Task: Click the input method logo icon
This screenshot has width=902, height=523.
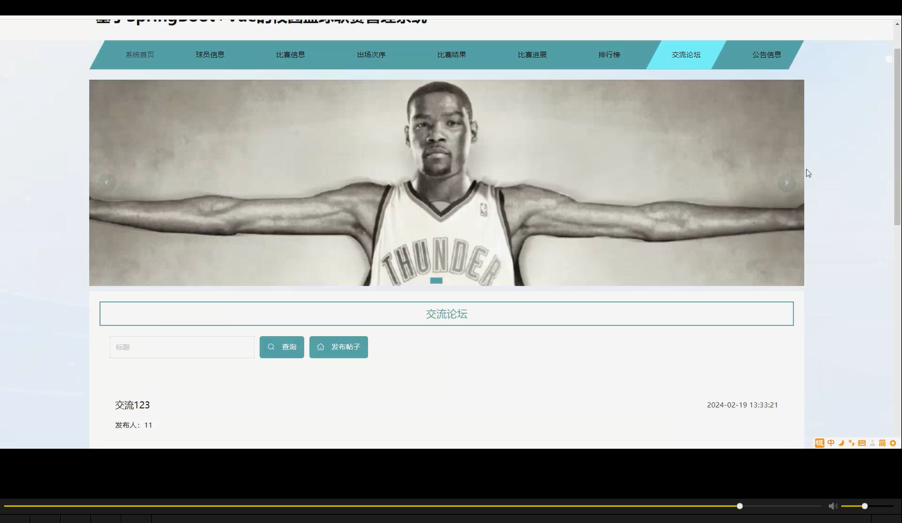Action: click(x=819, y=443)
